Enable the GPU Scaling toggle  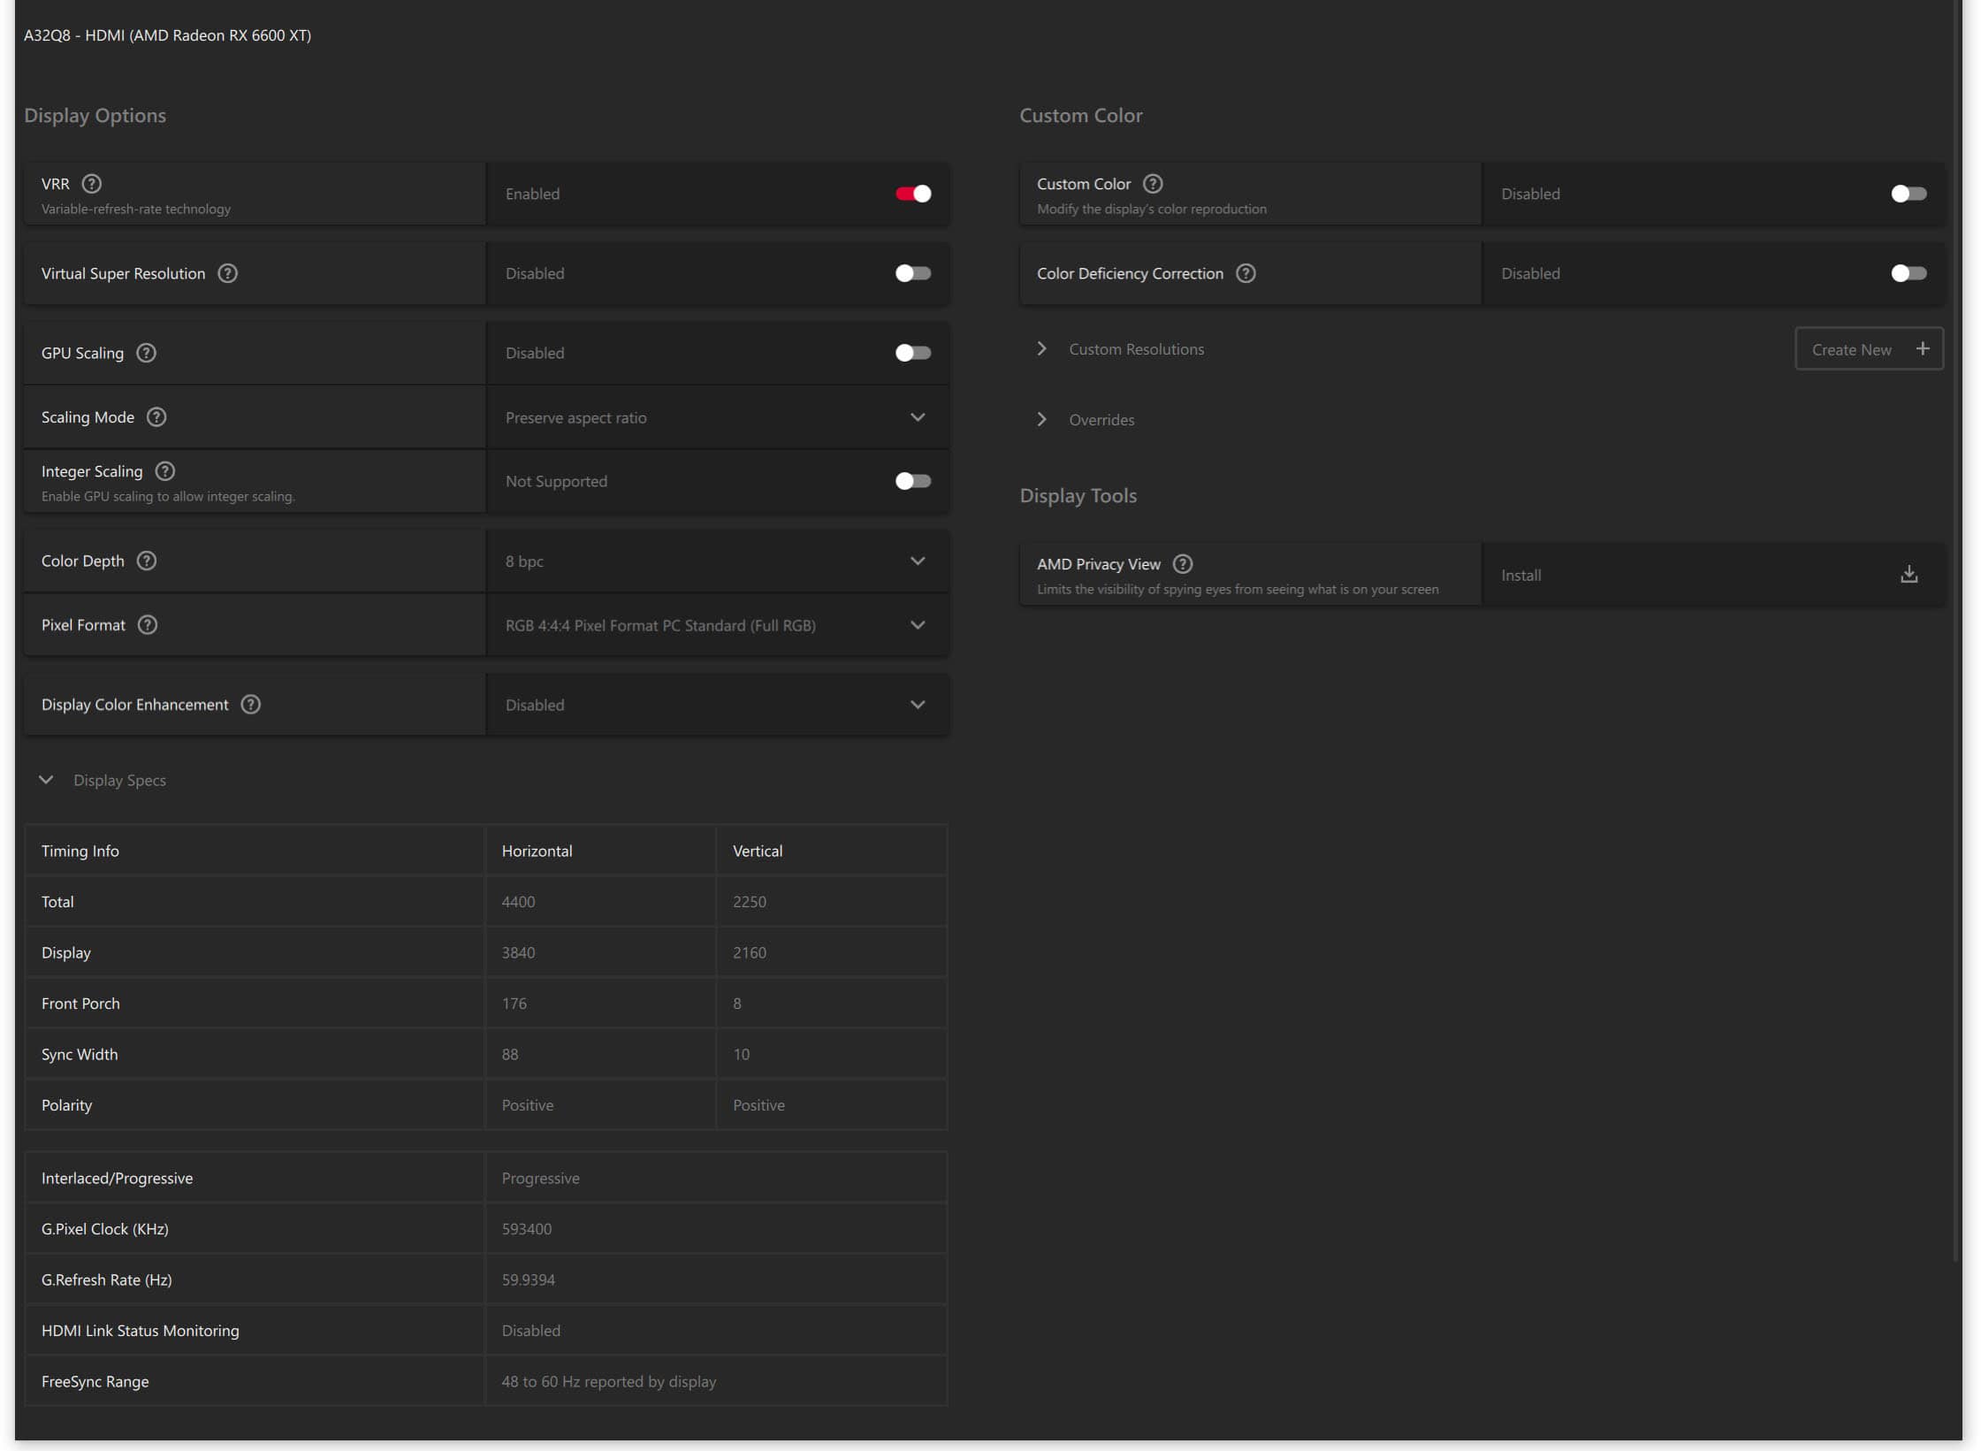913,353
